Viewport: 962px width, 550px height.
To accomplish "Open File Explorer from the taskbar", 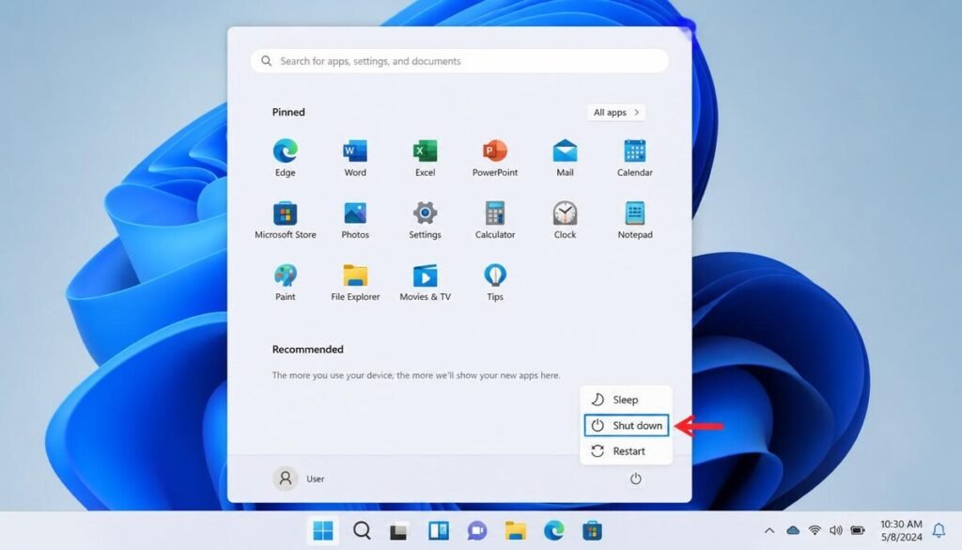I will 516,530.
